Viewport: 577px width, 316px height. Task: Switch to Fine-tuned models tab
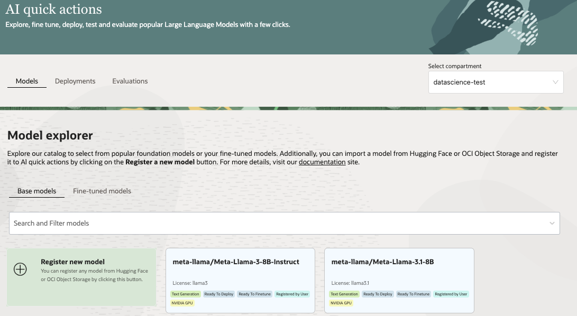pos(102,191)
